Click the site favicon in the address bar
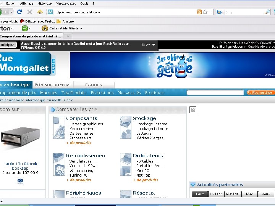 [x=50, y=12]
